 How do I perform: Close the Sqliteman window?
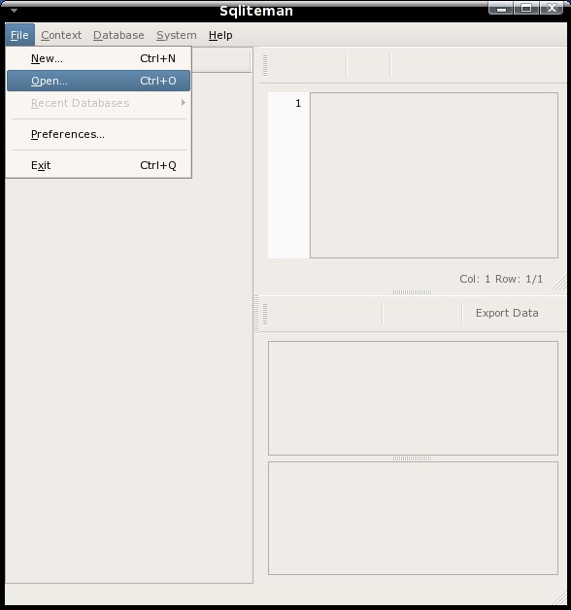[552, 8]
